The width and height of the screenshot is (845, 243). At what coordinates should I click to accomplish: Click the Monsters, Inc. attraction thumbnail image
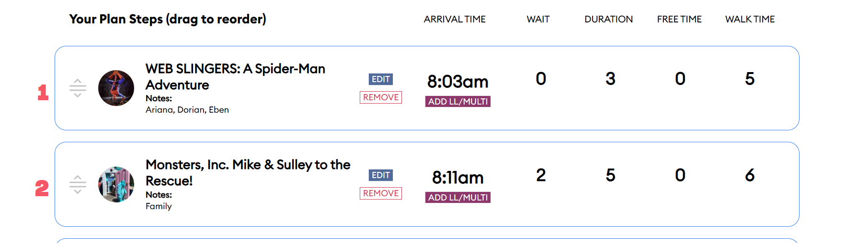click(x=116, y=185)
